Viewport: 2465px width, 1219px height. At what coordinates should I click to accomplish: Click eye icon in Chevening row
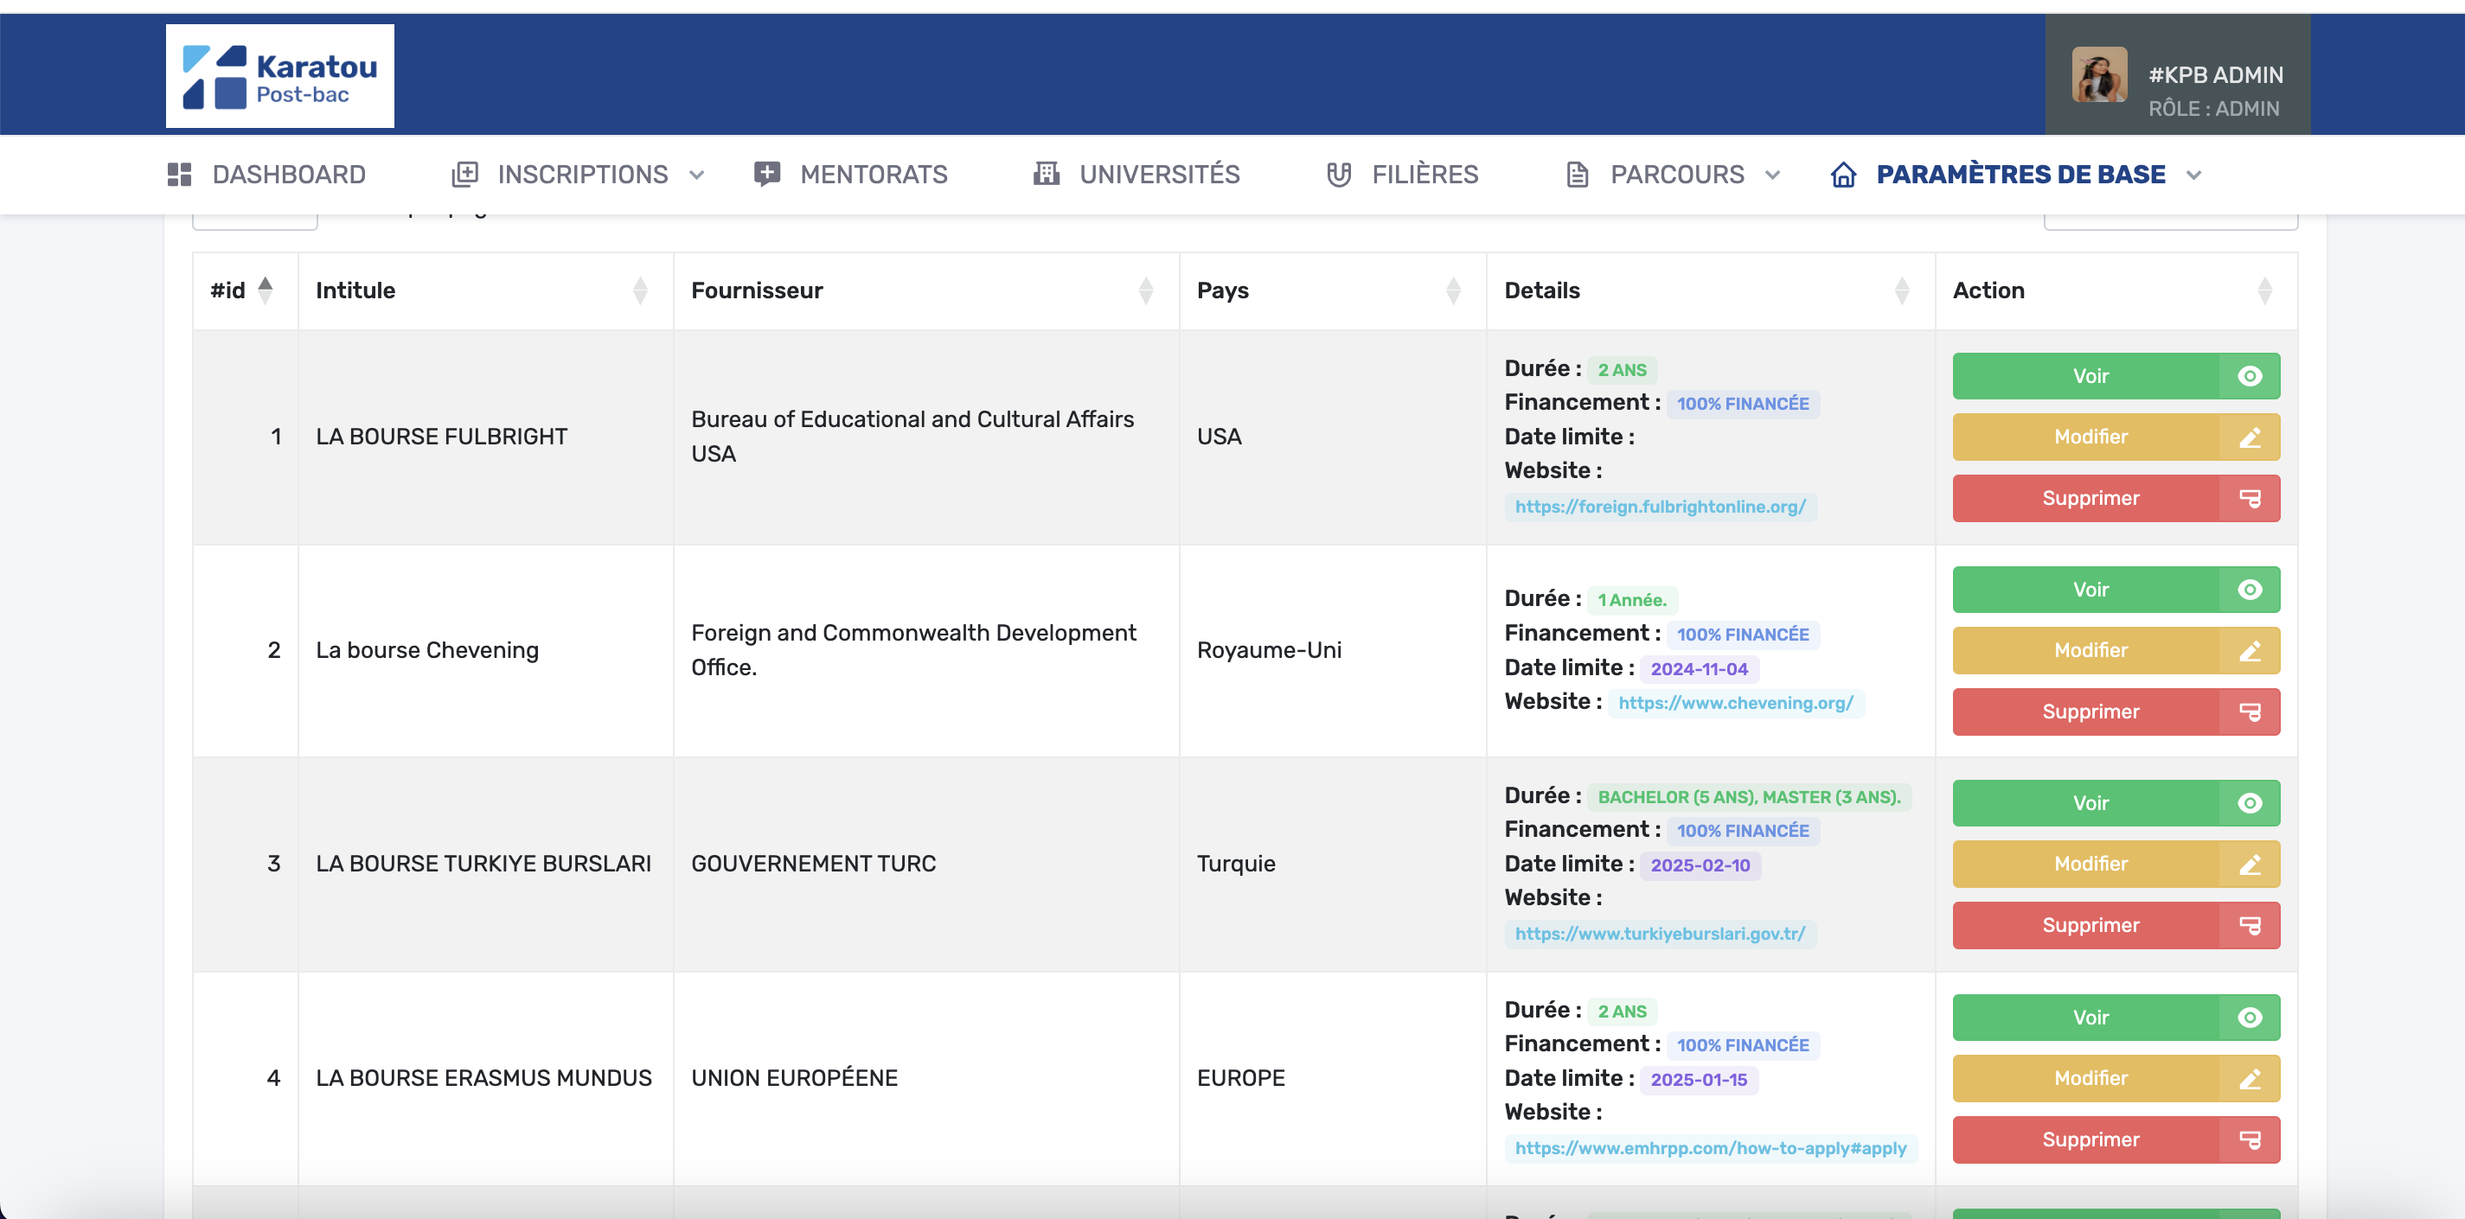point(2250,590)
